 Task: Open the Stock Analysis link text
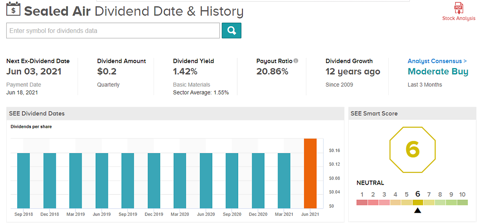pyautogui.click(x=459, y=18)
